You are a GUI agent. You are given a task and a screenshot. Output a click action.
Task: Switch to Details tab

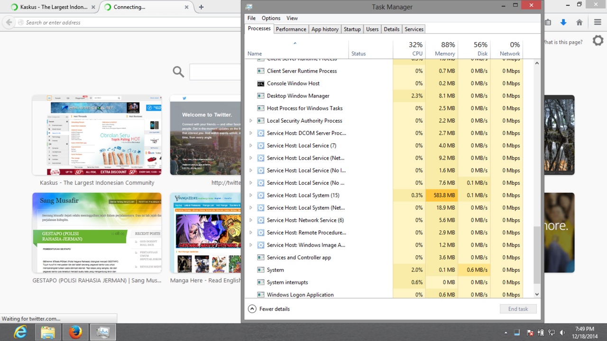point(392,29)
